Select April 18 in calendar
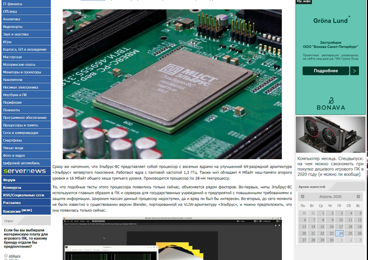This screenshot has width=368, height=260. 349,226
